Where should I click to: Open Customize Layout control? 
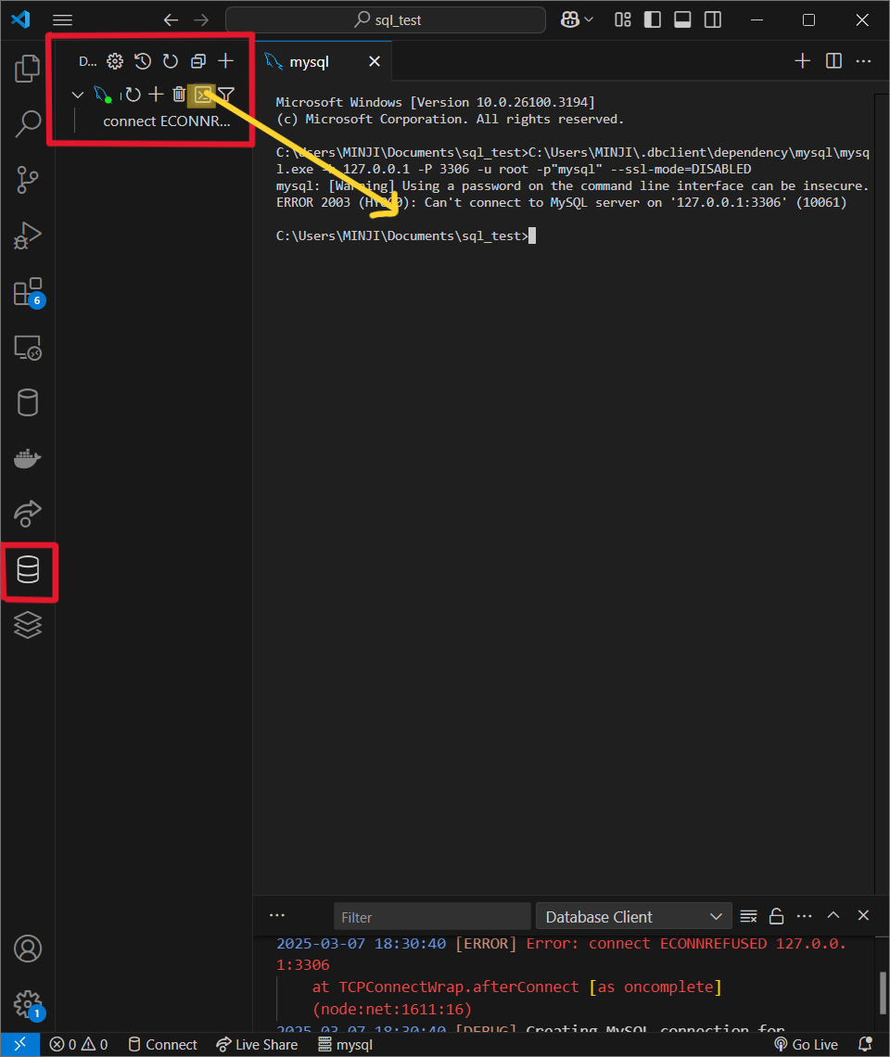coord(623,19)
